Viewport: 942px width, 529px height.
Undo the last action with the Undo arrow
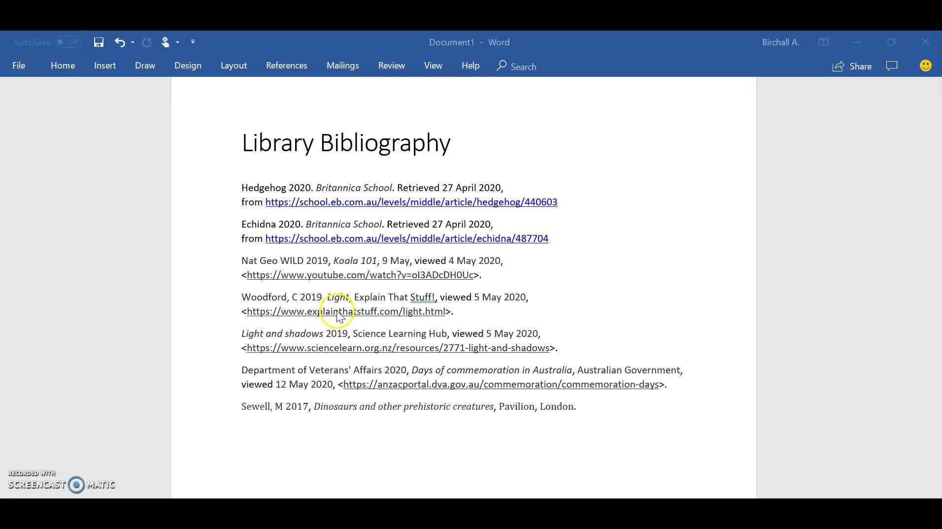[119, 42]
